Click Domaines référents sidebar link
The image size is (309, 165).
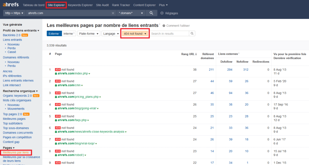(x=16, y=57)
